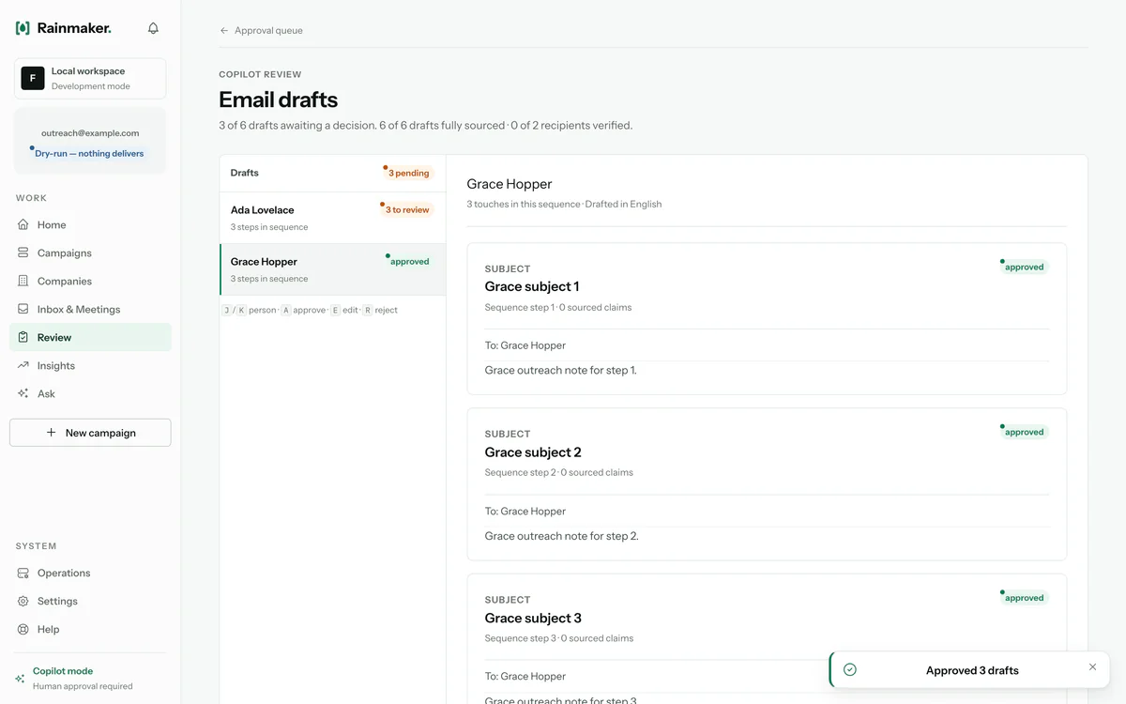
Task: Click the back arrow beside Approval queue
Action: point(224,31)
